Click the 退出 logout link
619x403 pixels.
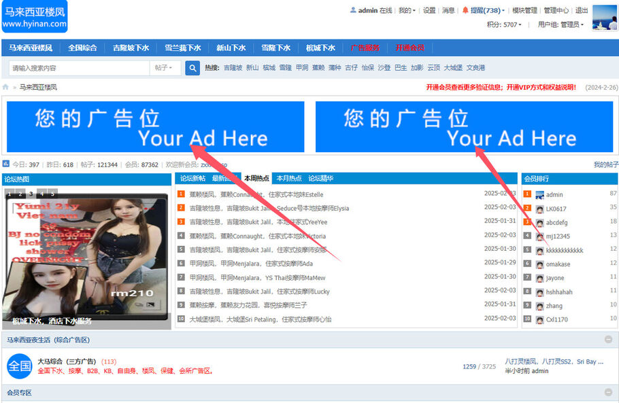(582, 10)
